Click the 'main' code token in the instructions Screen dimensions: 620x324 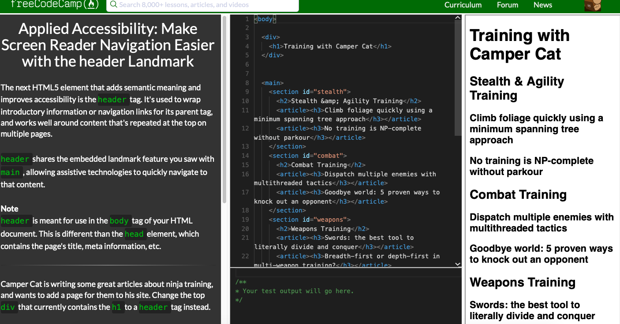(x=11, y=172)
